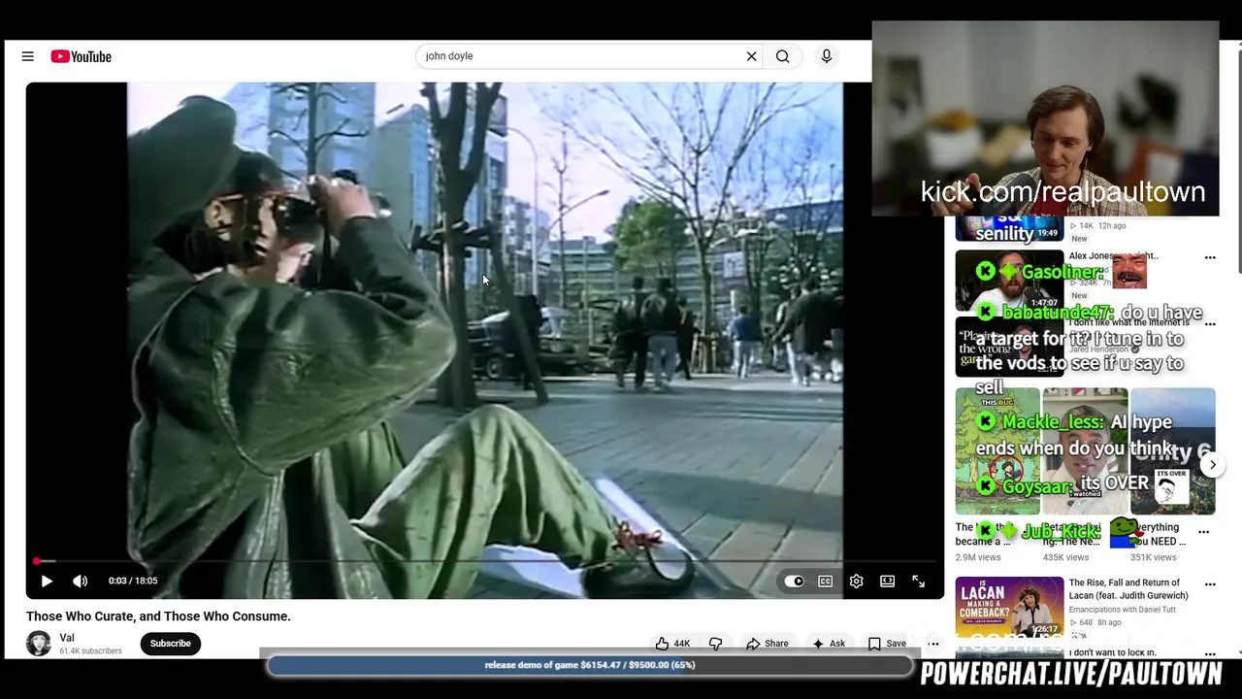Open 'The Rise, Fall and Return of Lacan' title
Viewport: 1242px width, 699px height.
1128,589
